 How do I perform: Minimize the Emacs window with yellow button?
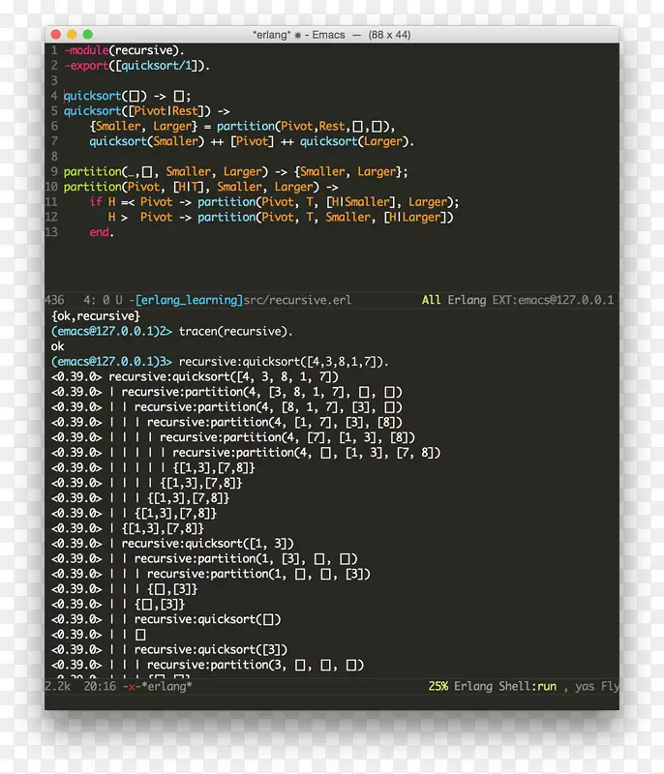click(73, 34)
